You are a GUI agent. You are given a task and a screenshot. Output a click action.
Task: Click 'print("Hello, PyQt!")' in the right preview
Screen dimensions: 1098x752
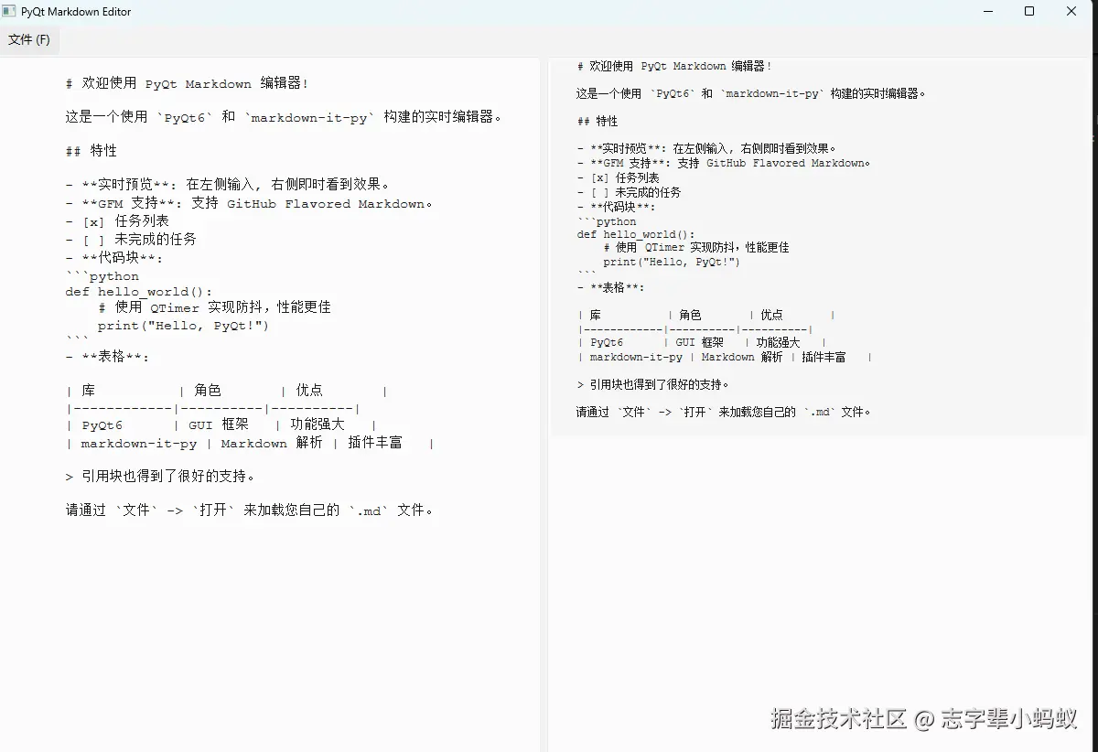672,262
